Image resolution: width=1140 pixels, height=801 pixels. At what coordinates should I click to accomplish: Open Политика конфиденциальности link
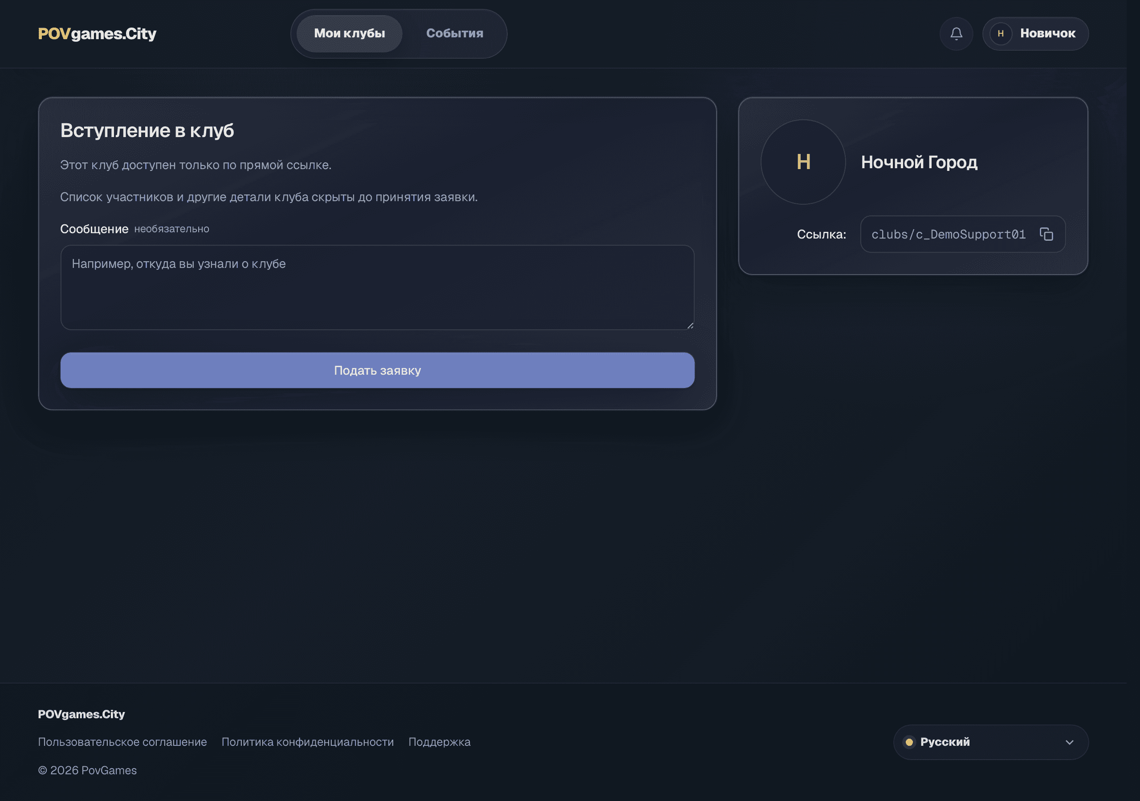[307, 742]
